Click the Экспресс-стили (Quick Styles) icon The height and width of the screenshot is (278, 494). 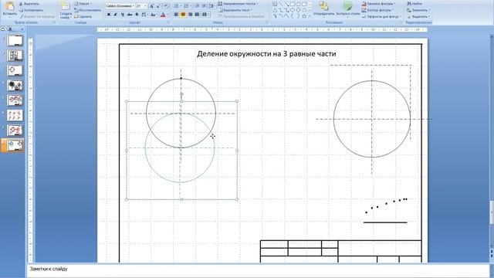(x=348, y=8)
